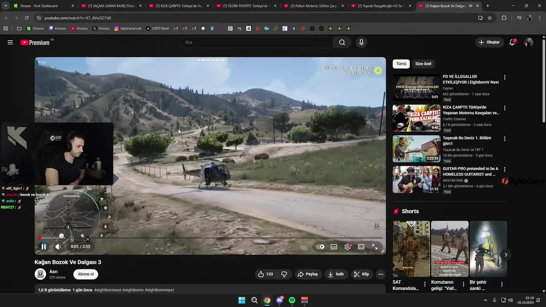Open the Asrı channel name link
This screenshot has height=307, width=546.
[54, 272]
